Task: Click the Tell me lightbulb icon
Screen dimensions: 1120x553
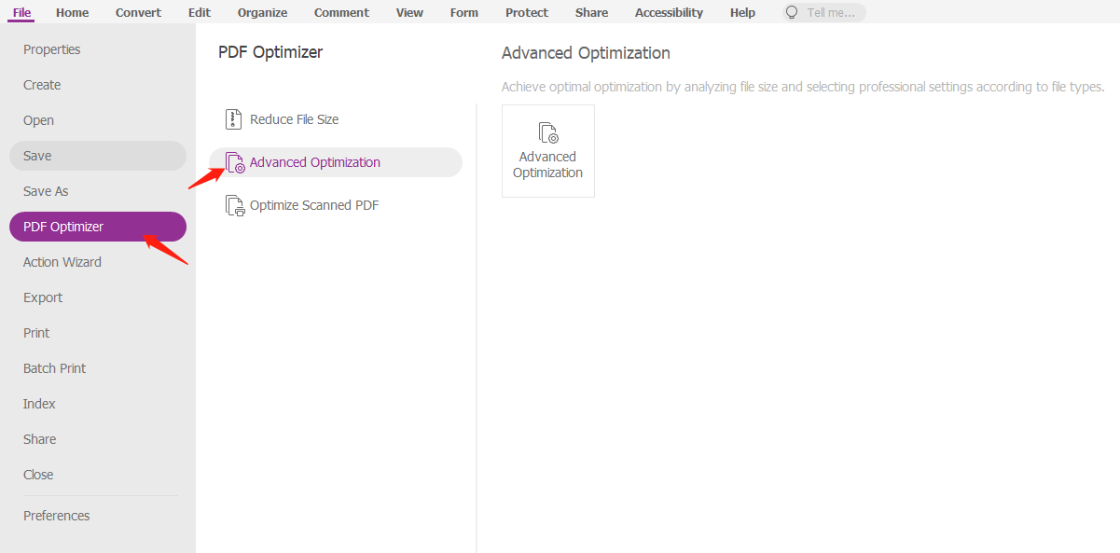Action: 793,13
